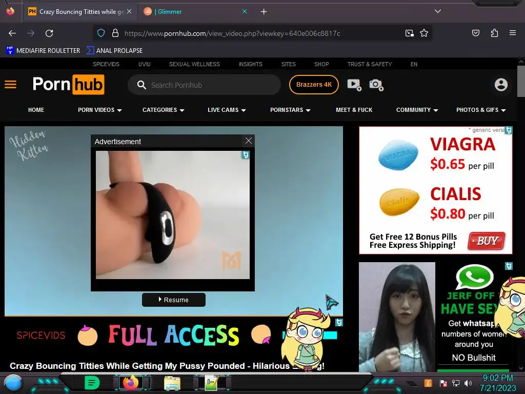Open the second bookmark on the bookmarks toolbar

click(114, 51)
